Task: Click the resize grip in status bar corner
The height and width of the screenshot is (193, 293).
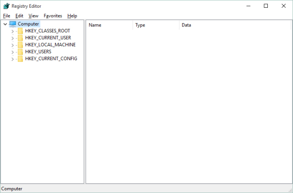Action: click(290, 190)
